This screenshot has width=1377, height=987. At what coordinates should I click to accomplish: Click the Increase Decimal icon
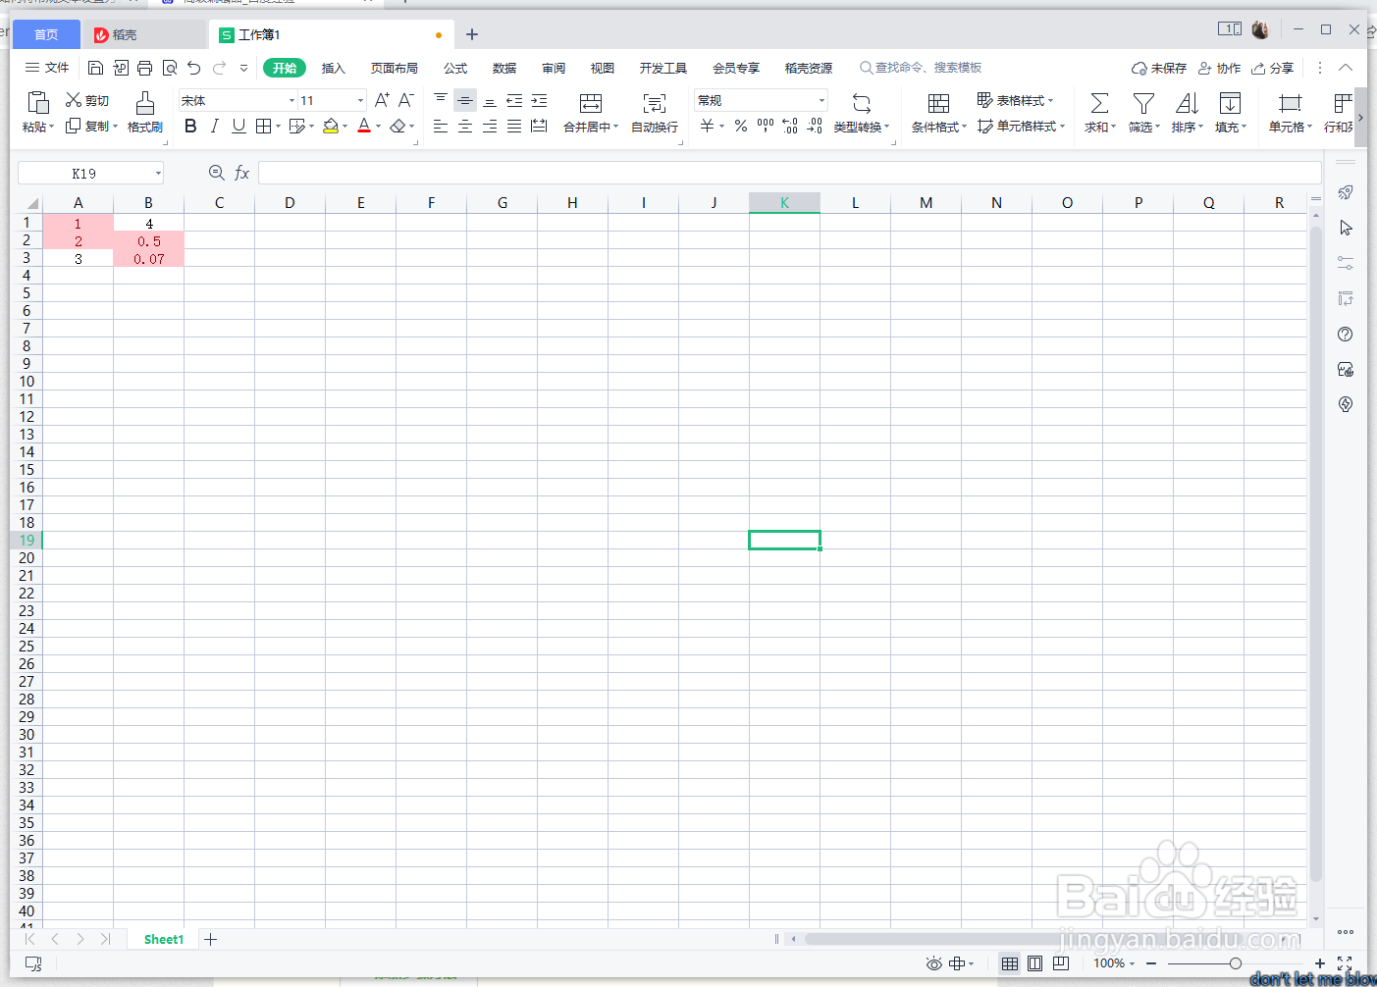click(x=790, y=126)
